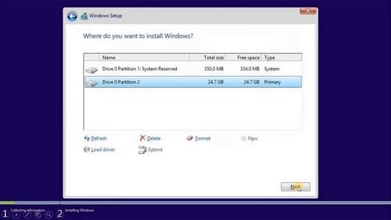Click the slideshow play arrow overlay icon
The width and height of the screenshot is (391, 220).
click(16, 215)
